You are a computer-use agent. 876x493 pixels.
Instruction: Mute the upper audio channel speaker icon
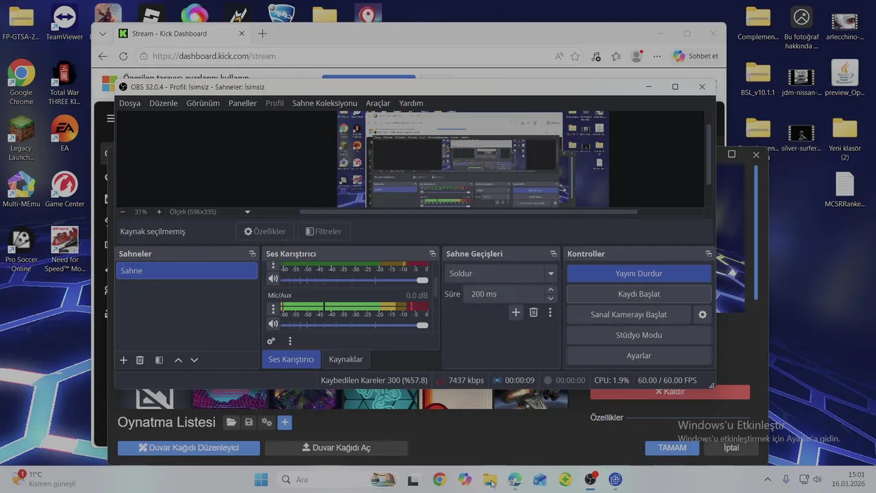click(273, 279)
